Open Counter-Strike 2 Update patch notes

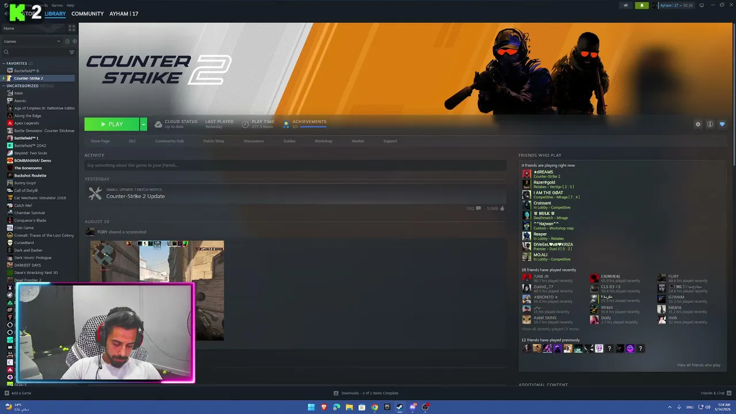pyautogui.click(x=135, y=196)
